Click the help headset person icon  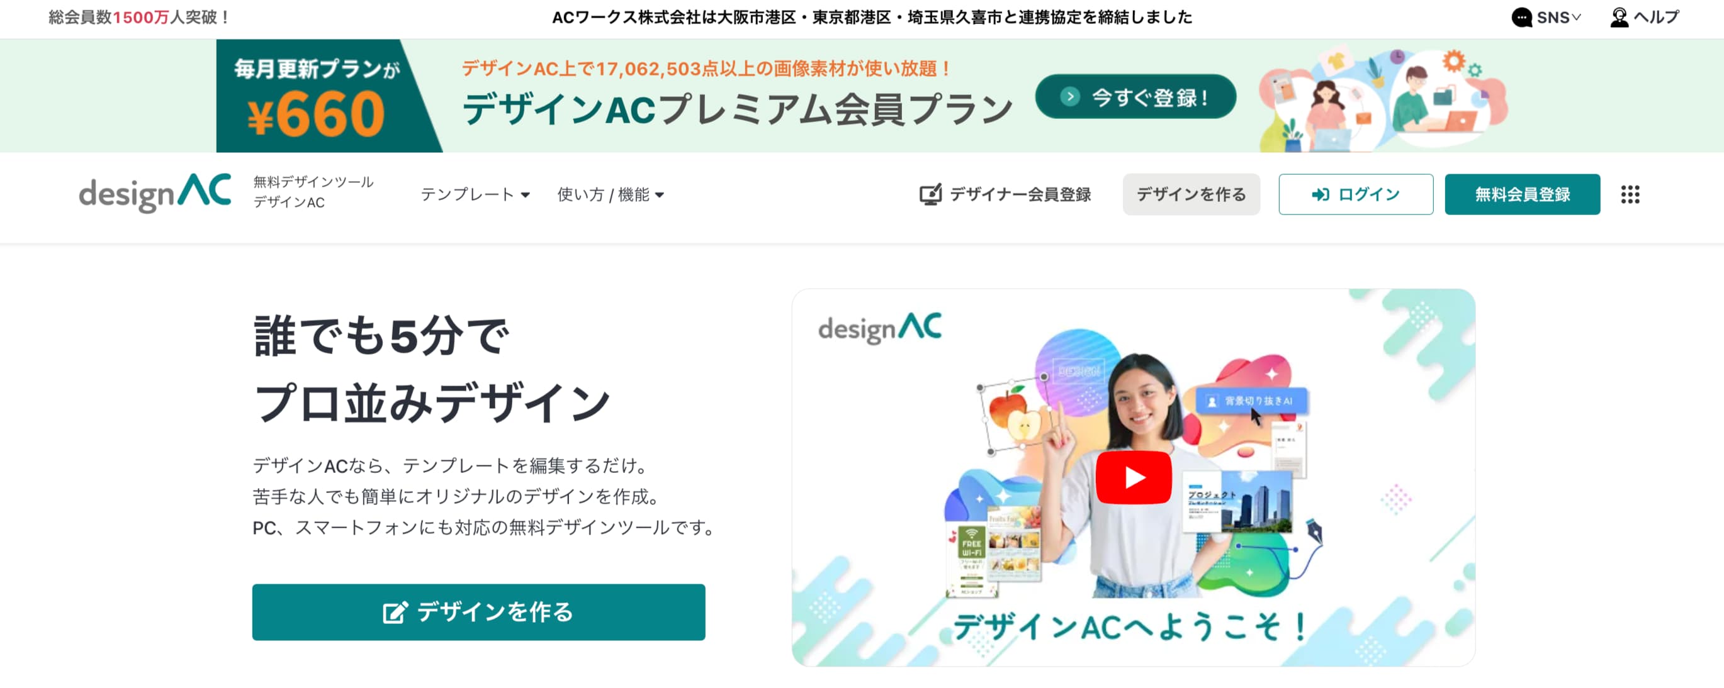1618,18
